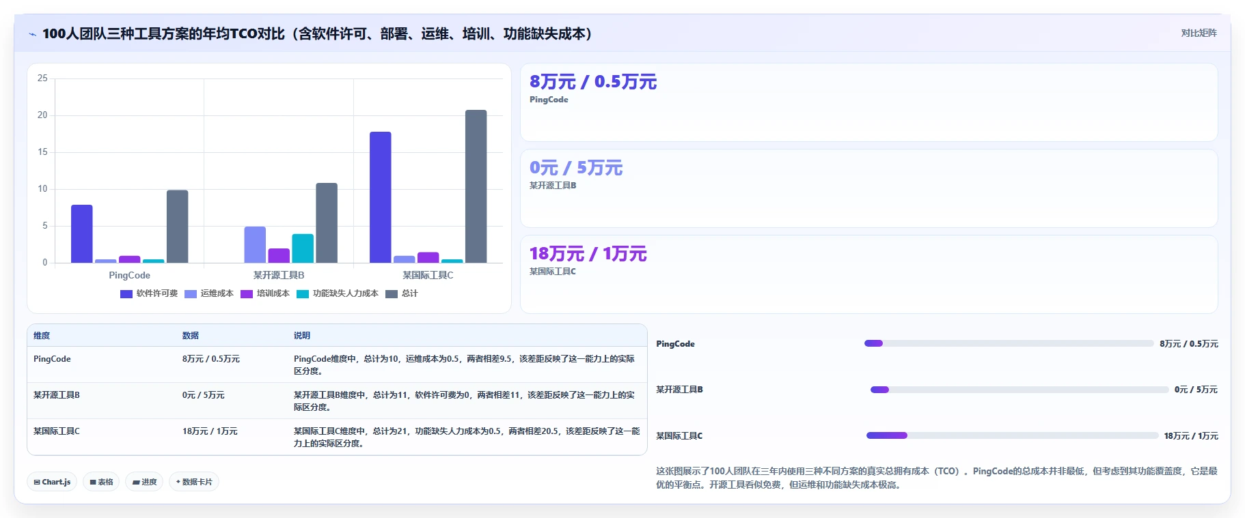Click 某开源工具B's teal 功能缺失 bar
Viewport: 1245px width, 518px height.
(303, 248)
